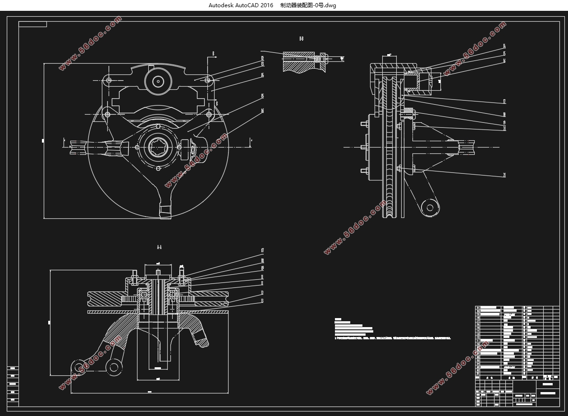Image resolution: width=568 pixels, height=416 pixels.
Task: Click part balloon number 14 in side view
Action: [504, 46]
